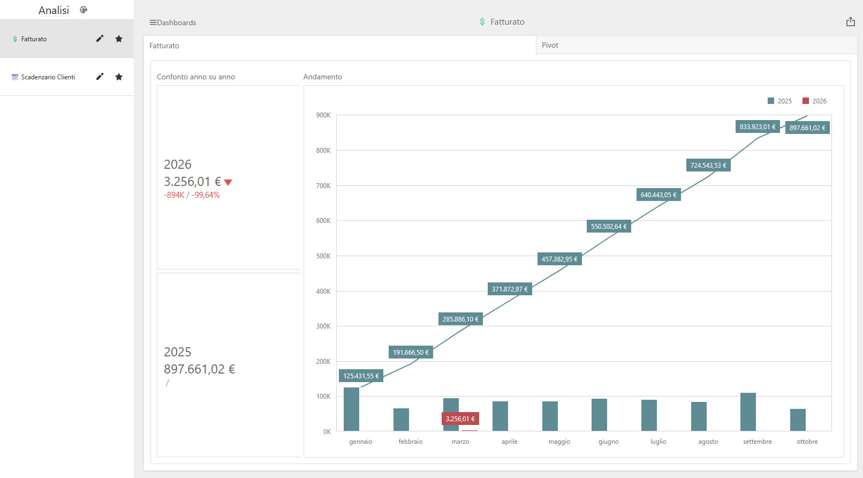Viewport: 863px width, 478px height.
Task: Click the febbraio 2025 bar
Action: (x=401, y=420)
